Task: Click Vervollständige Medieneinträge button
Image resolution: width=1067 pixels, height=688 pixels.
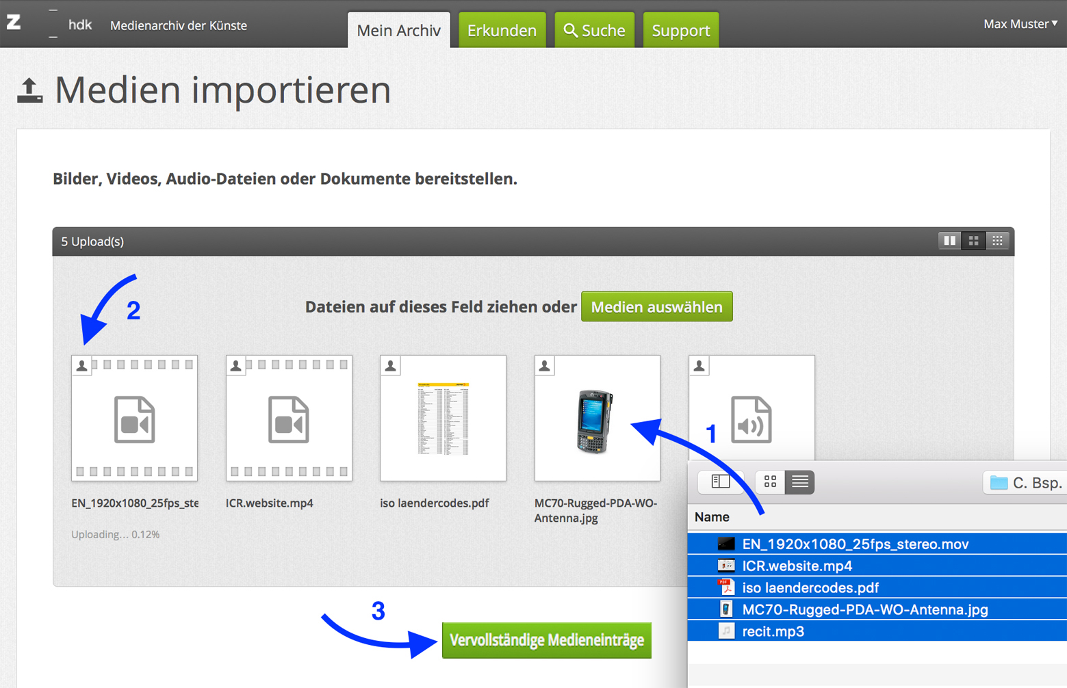Action: (546, 640)
